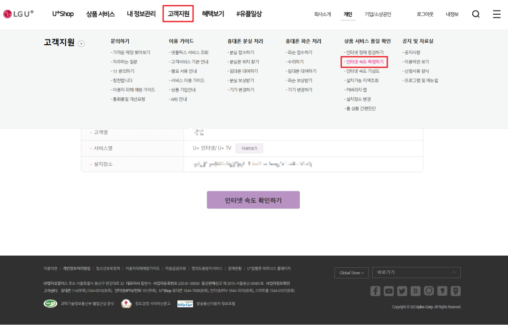Open the Twitter icon in footer

click(x=402, y=291)
